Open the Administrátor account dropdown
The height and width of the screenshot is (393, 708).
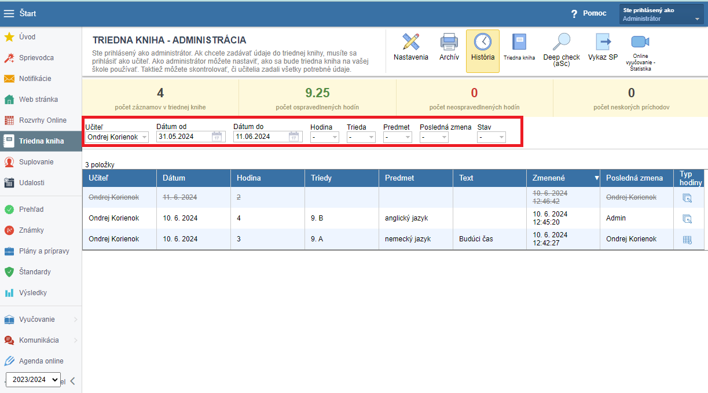point(662,14)
